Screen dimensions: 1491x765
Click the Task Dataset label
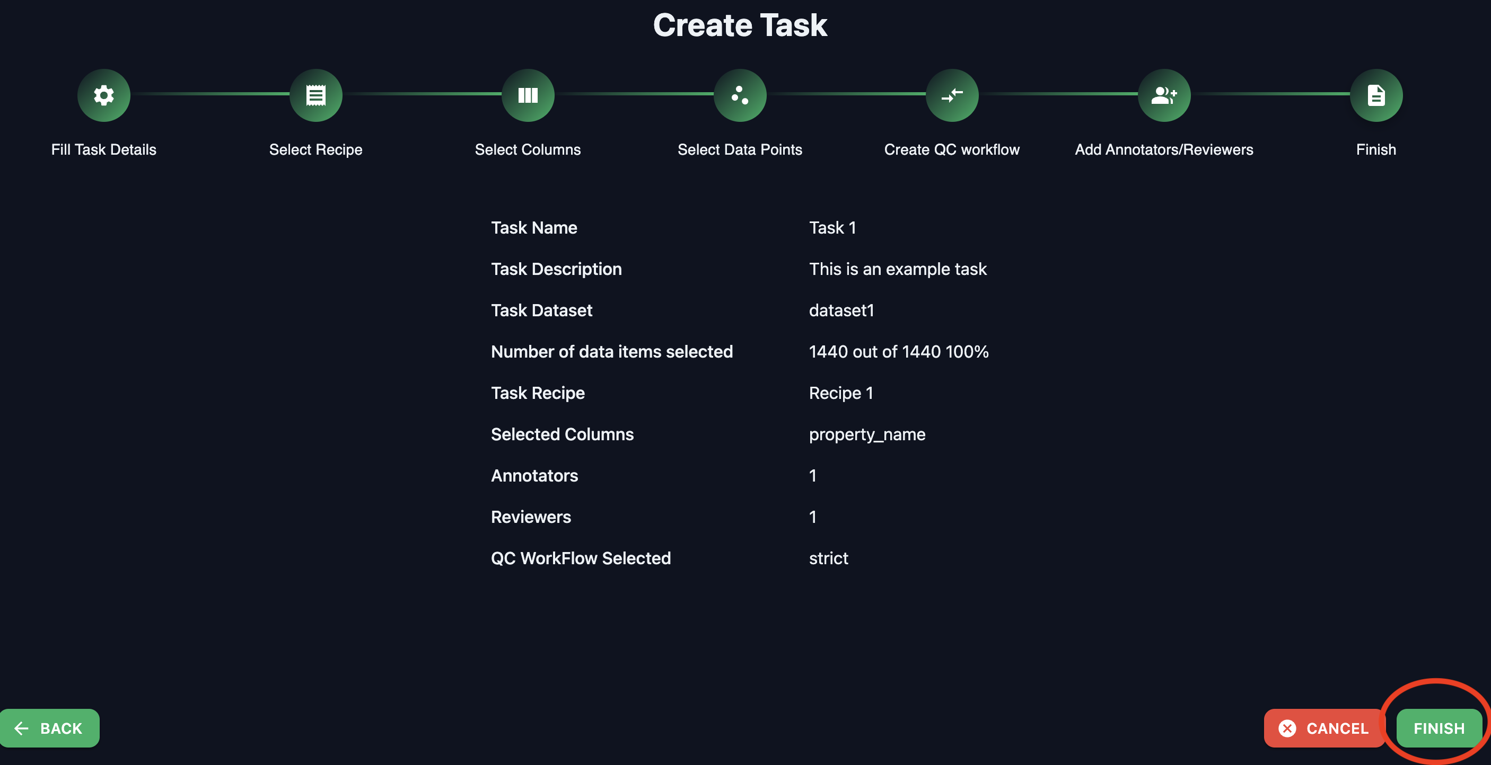(x=542, y=310)
